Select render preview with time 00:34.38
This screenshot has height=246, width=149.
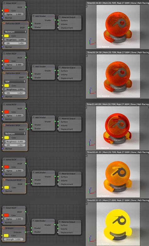click(x=118, y=76)
